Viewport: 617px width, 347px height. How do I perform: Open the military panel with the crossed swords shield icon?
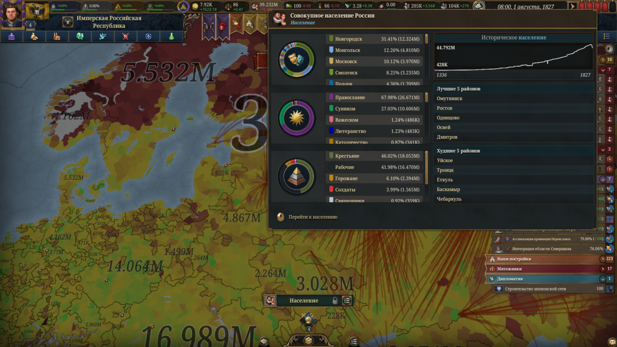point(126,36)
